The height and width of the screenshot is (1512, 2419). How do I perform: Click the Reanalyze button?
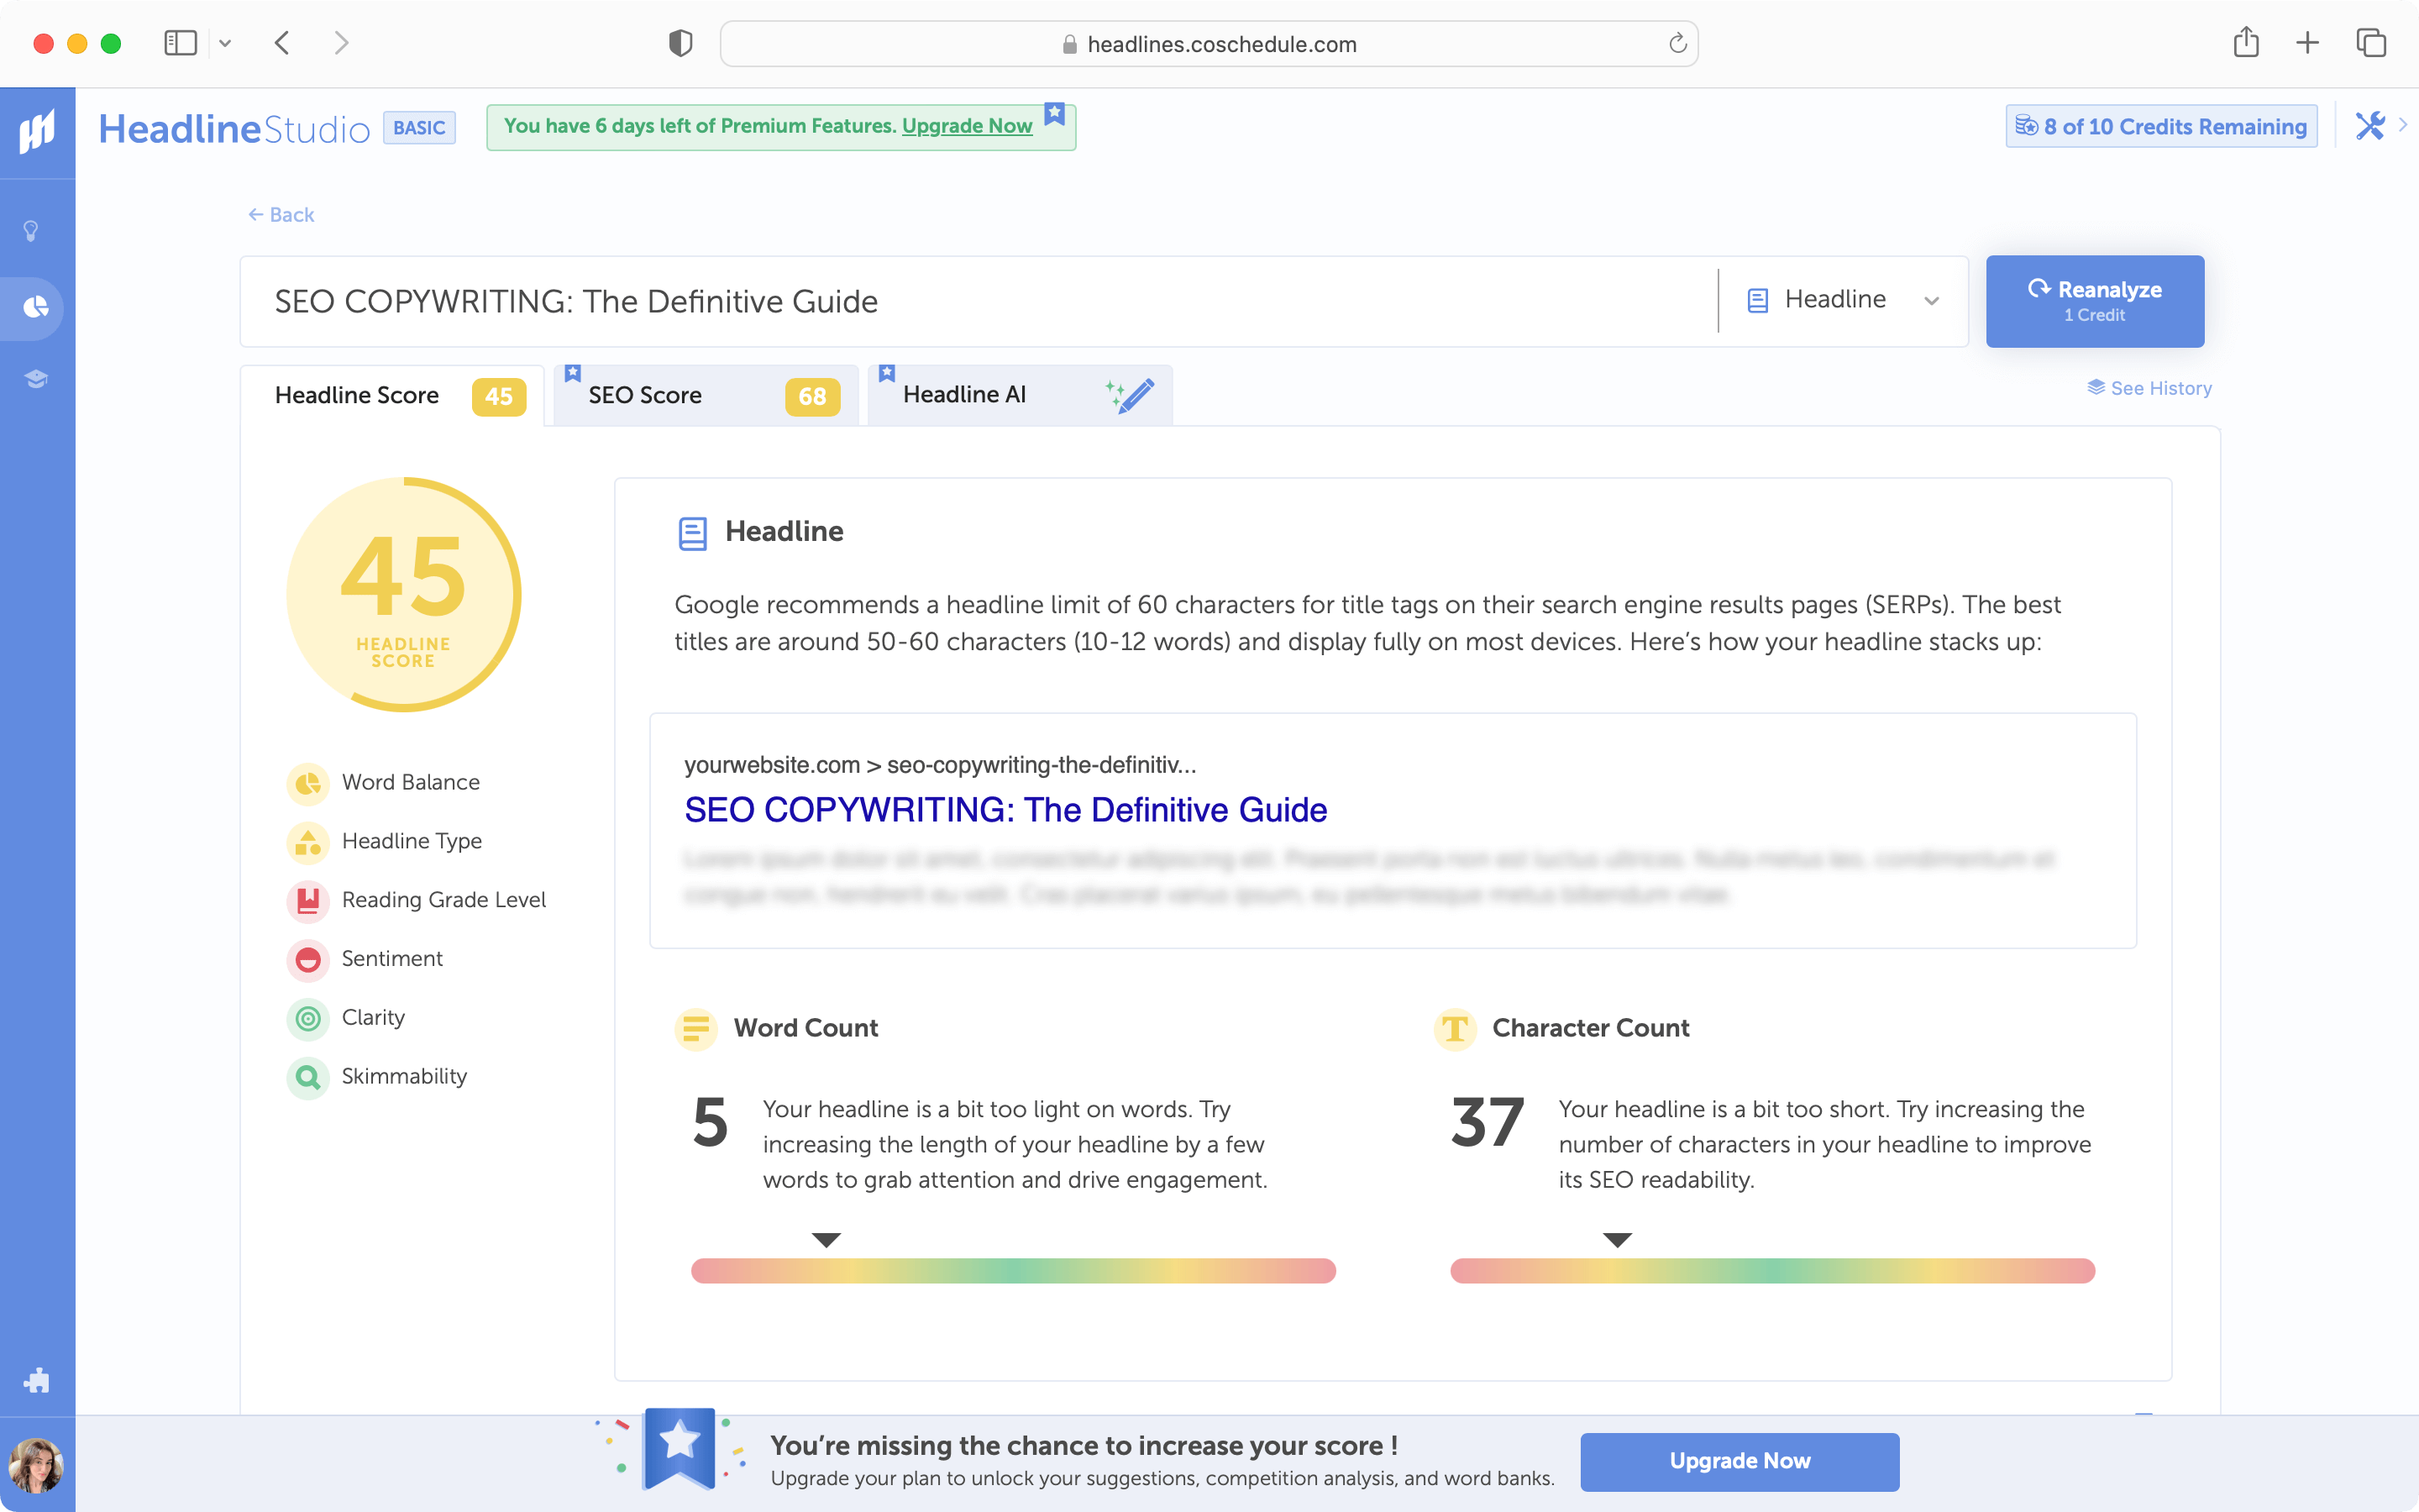point(2094,301)
